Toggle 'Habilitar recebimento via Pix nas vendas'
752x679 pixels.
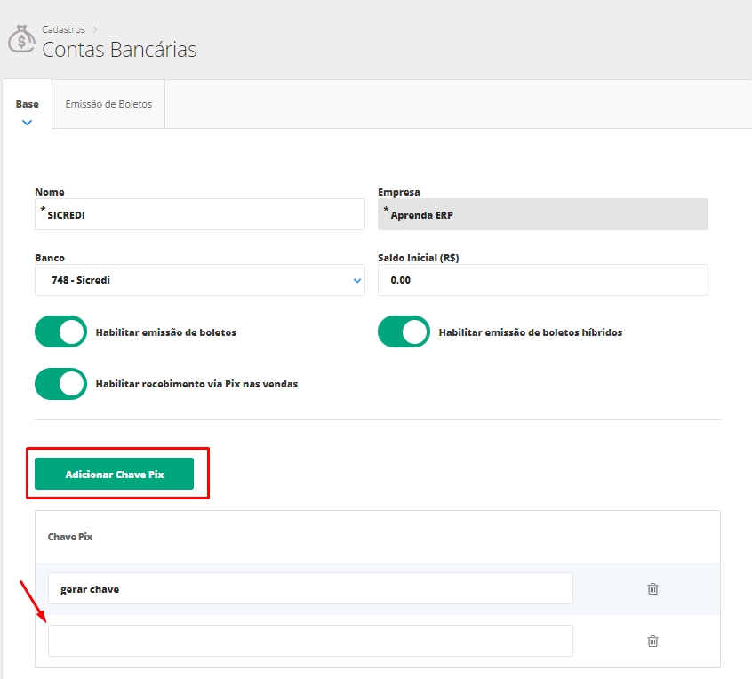click(x=60, y=384)
